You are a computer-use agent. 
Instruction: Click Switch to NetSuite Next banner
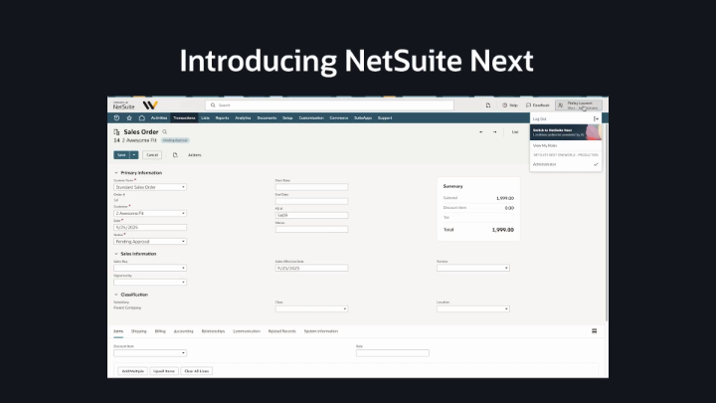click(566, 132)
